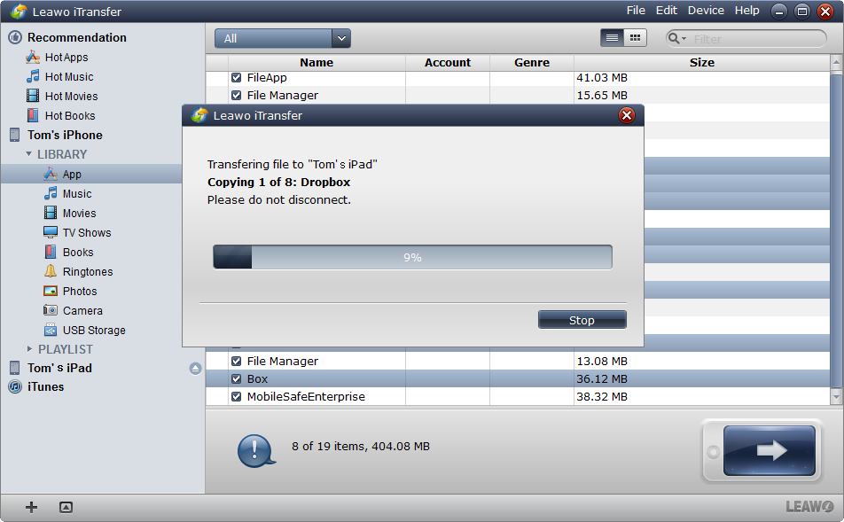
Task: Open Movies library icon under LIBRARY
Action: (51, 213)
